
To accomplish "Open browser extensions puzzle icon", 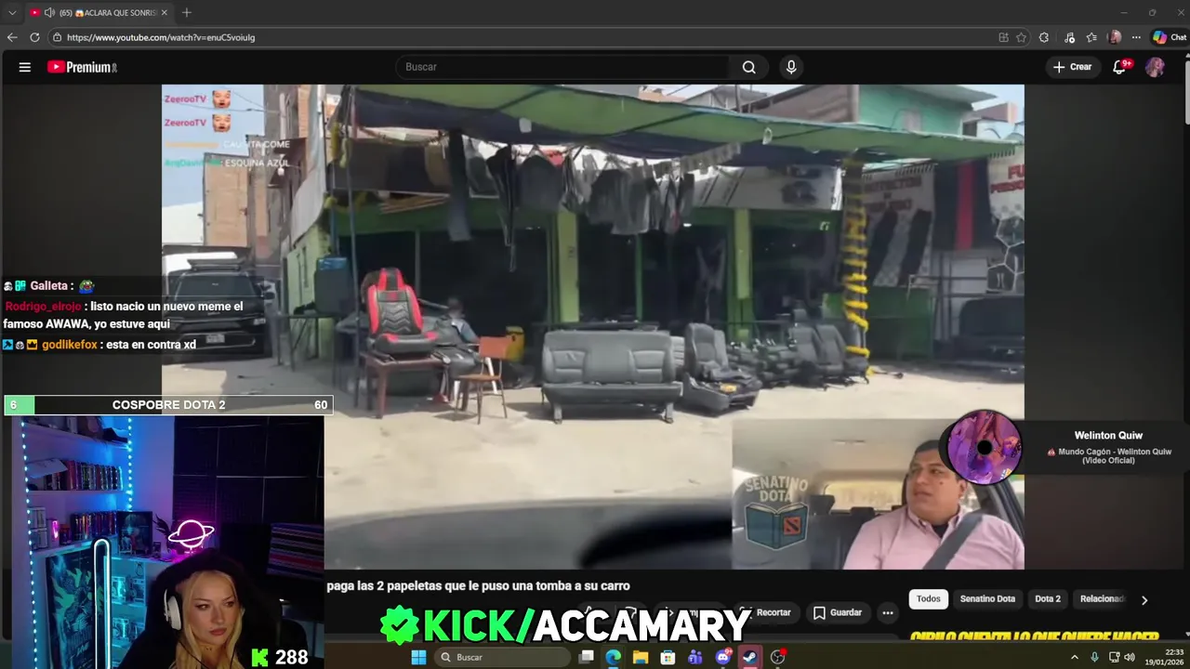I will [x=1044, y=37].
